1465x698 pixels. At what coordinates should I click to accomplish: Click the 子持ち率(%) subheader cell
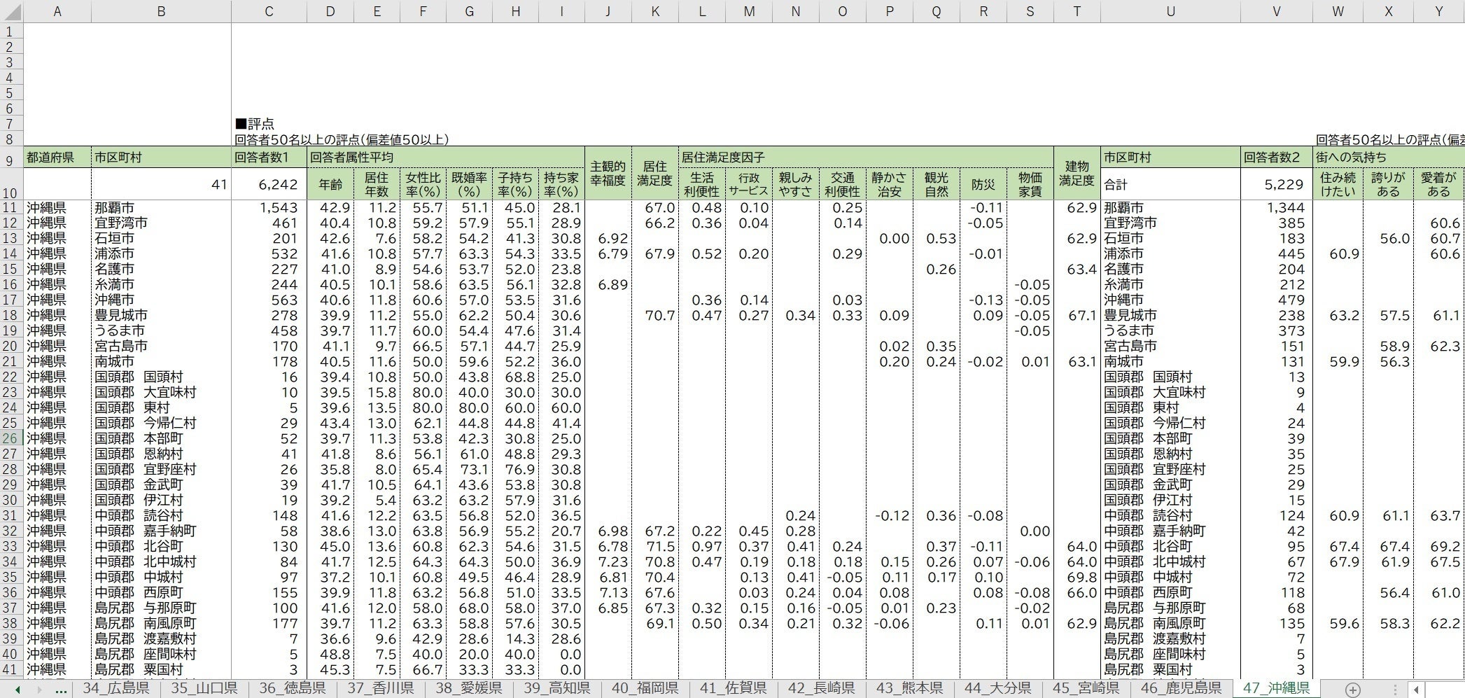click(515, 184)
